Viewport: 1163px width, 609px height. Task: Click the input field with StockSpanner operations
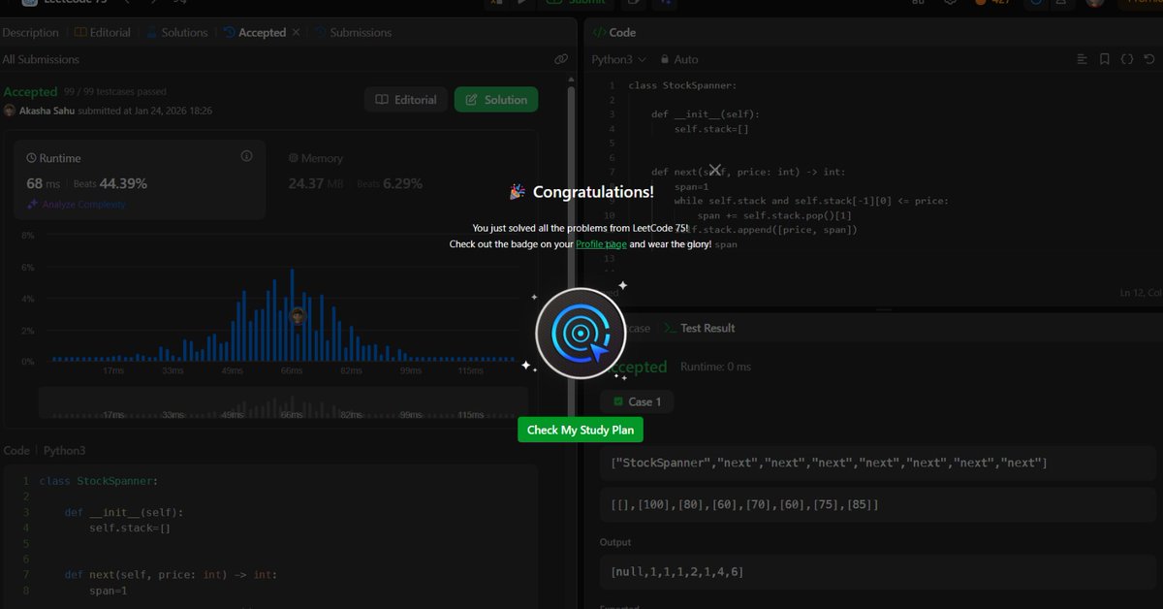point(878,463)
